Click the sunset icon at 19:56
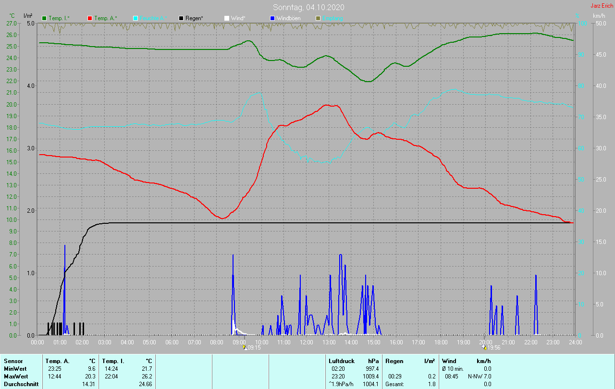Viewport: 615px width, 389px height. point(484,347)
